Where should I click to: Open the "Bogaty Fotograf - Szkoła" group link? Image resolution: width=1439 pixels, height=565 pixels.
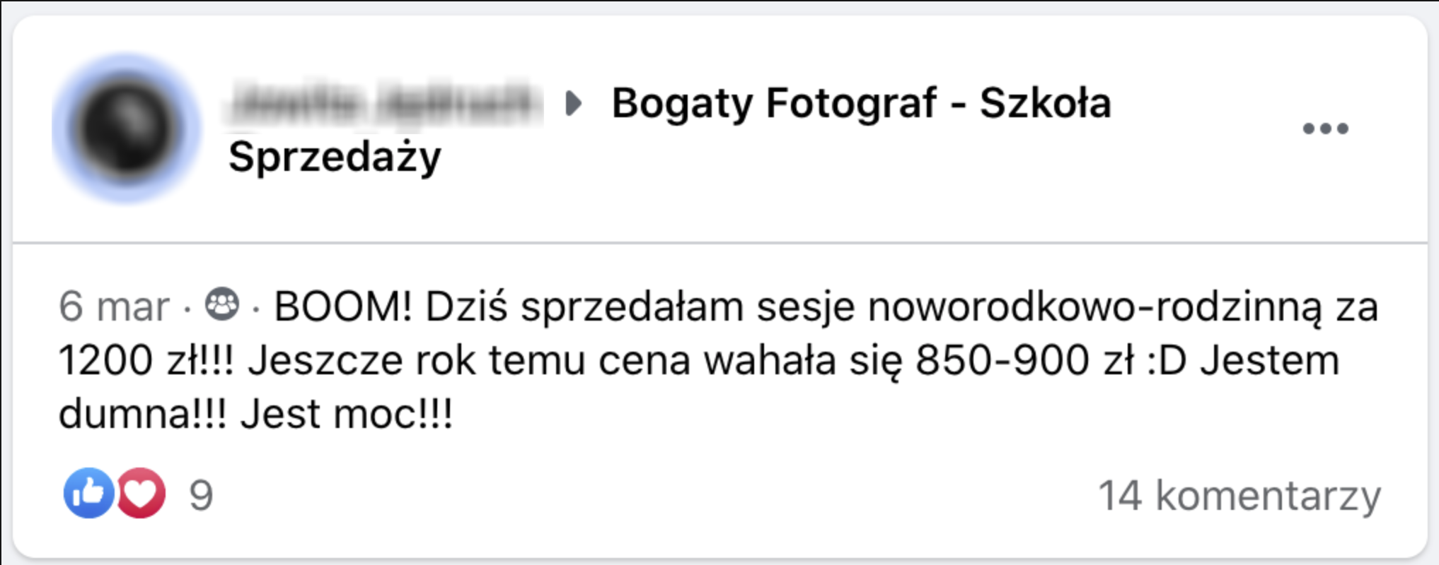pyautogui.click(x=861, y=103)
